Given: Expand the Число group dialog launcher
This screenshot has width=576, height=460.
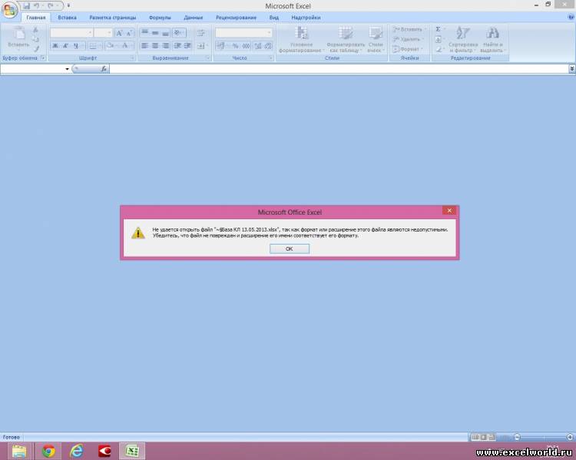Looking at the screenshot, I should [x=271, y=58].
